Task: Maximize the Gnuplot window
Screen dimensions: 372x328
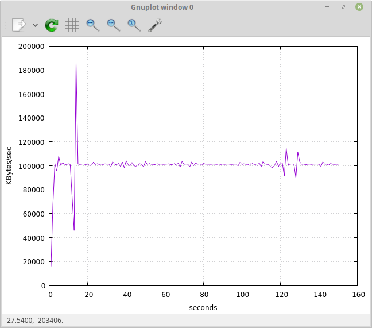Action: [x=343, y=7]
